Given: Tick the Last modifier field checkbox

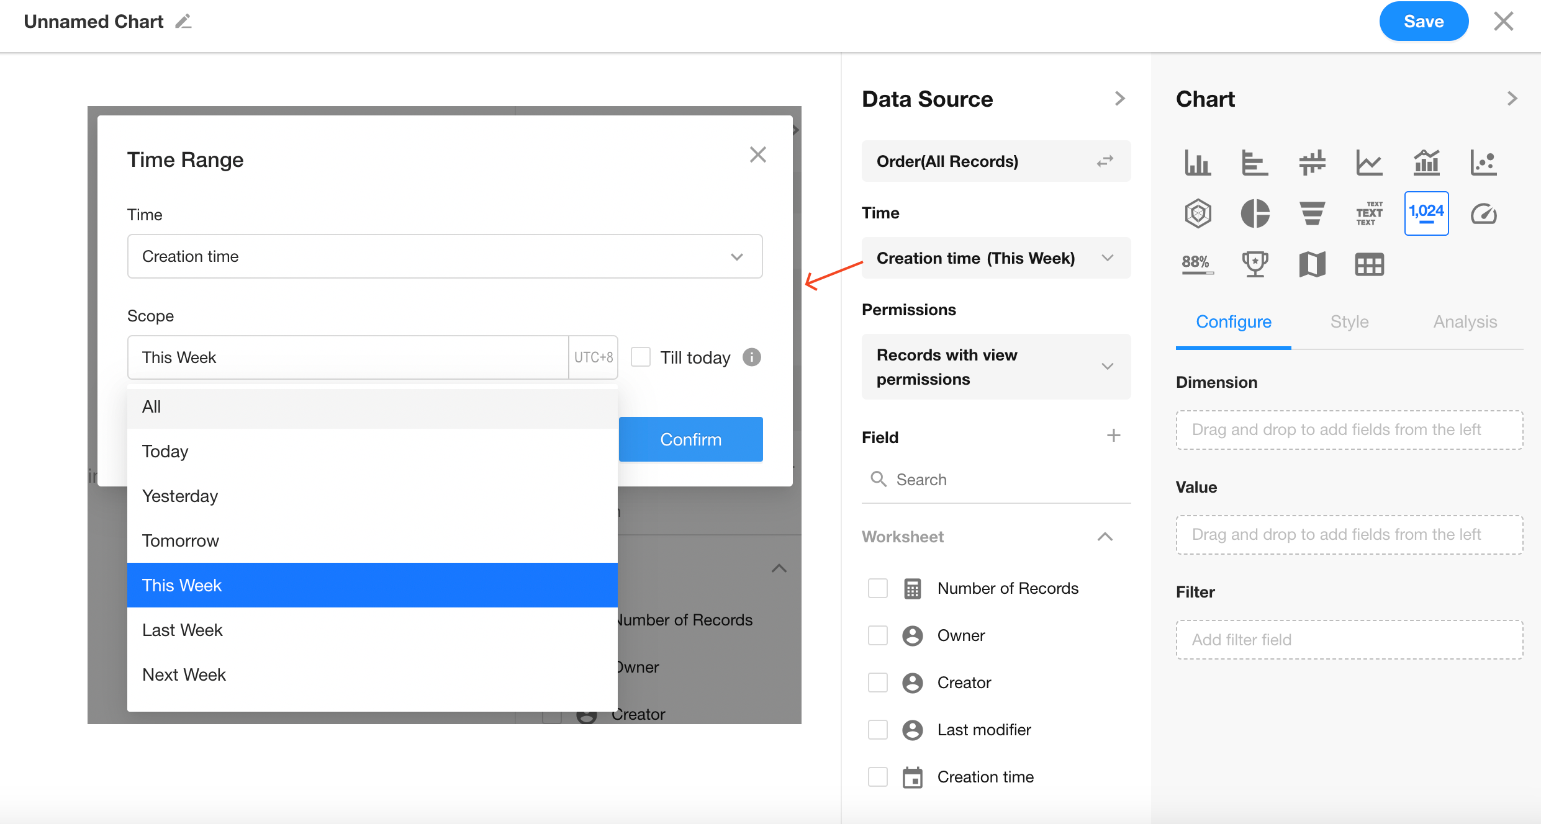Looking at the screenshot, I should 878,730.
